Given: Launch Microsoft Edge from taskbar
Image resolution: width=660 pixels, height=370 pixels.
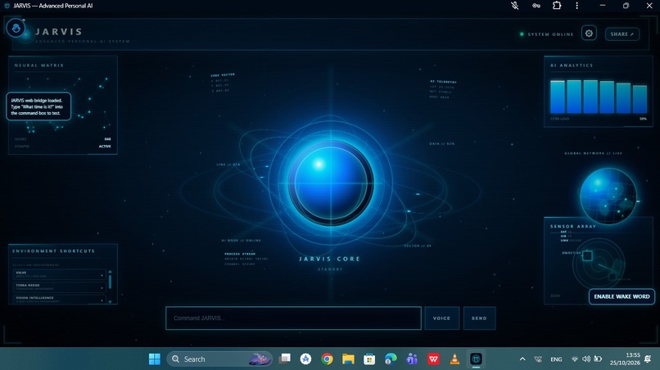Looking at the screenshot, I should [x=391, y=359].
